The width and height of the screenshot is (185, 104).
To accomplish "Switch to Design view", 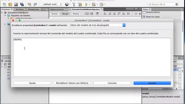I will click(65, 14).
